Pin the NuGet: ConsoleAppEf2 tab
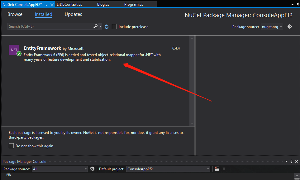 46,5
